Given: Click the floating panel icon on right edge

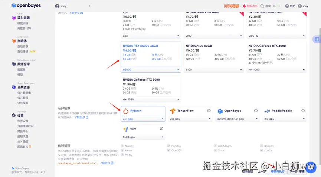Looking at the screenshot, I should pos(317,39).
